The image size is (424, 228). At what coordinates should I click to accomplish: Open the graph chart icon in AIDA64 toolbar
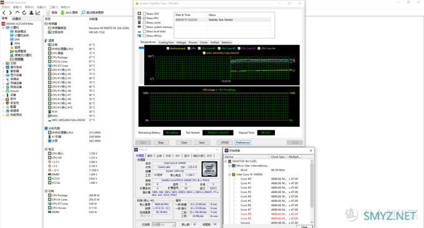pyautogui.click(x=38, y=12)
